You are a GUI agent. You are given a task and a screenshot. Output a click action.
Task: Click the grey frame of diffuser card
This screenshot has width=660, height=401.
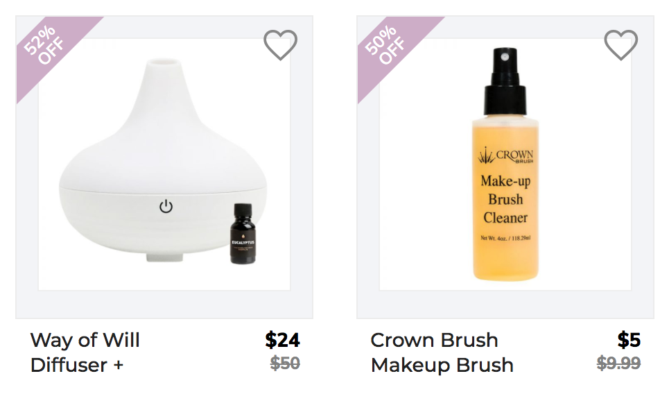point(164,304)
